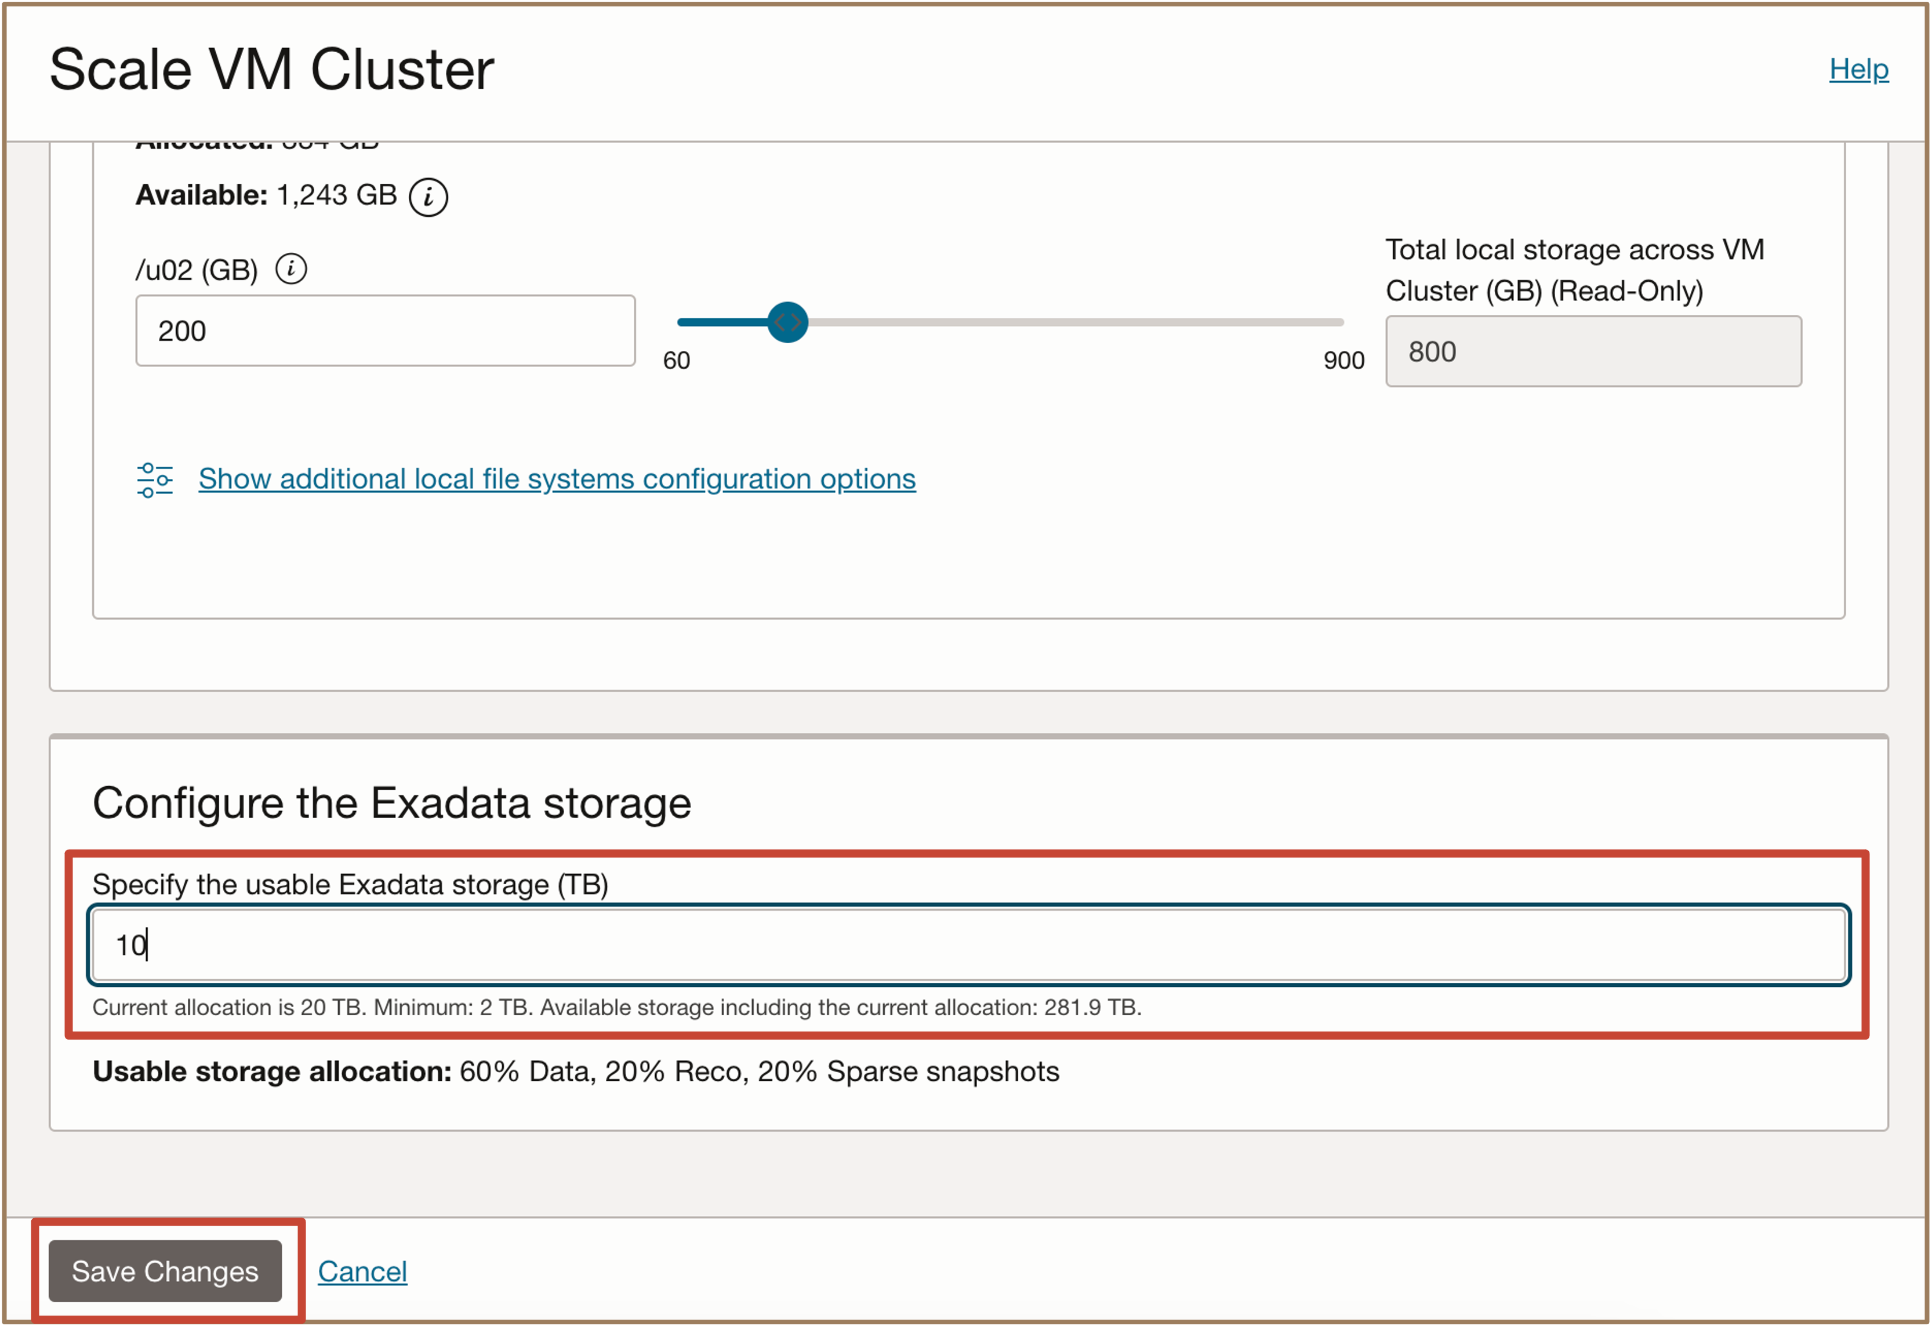1932x1326 pixels.
Task: Click the current allocation hint text
Action: pyautogui.click(x=617, y=1007)
